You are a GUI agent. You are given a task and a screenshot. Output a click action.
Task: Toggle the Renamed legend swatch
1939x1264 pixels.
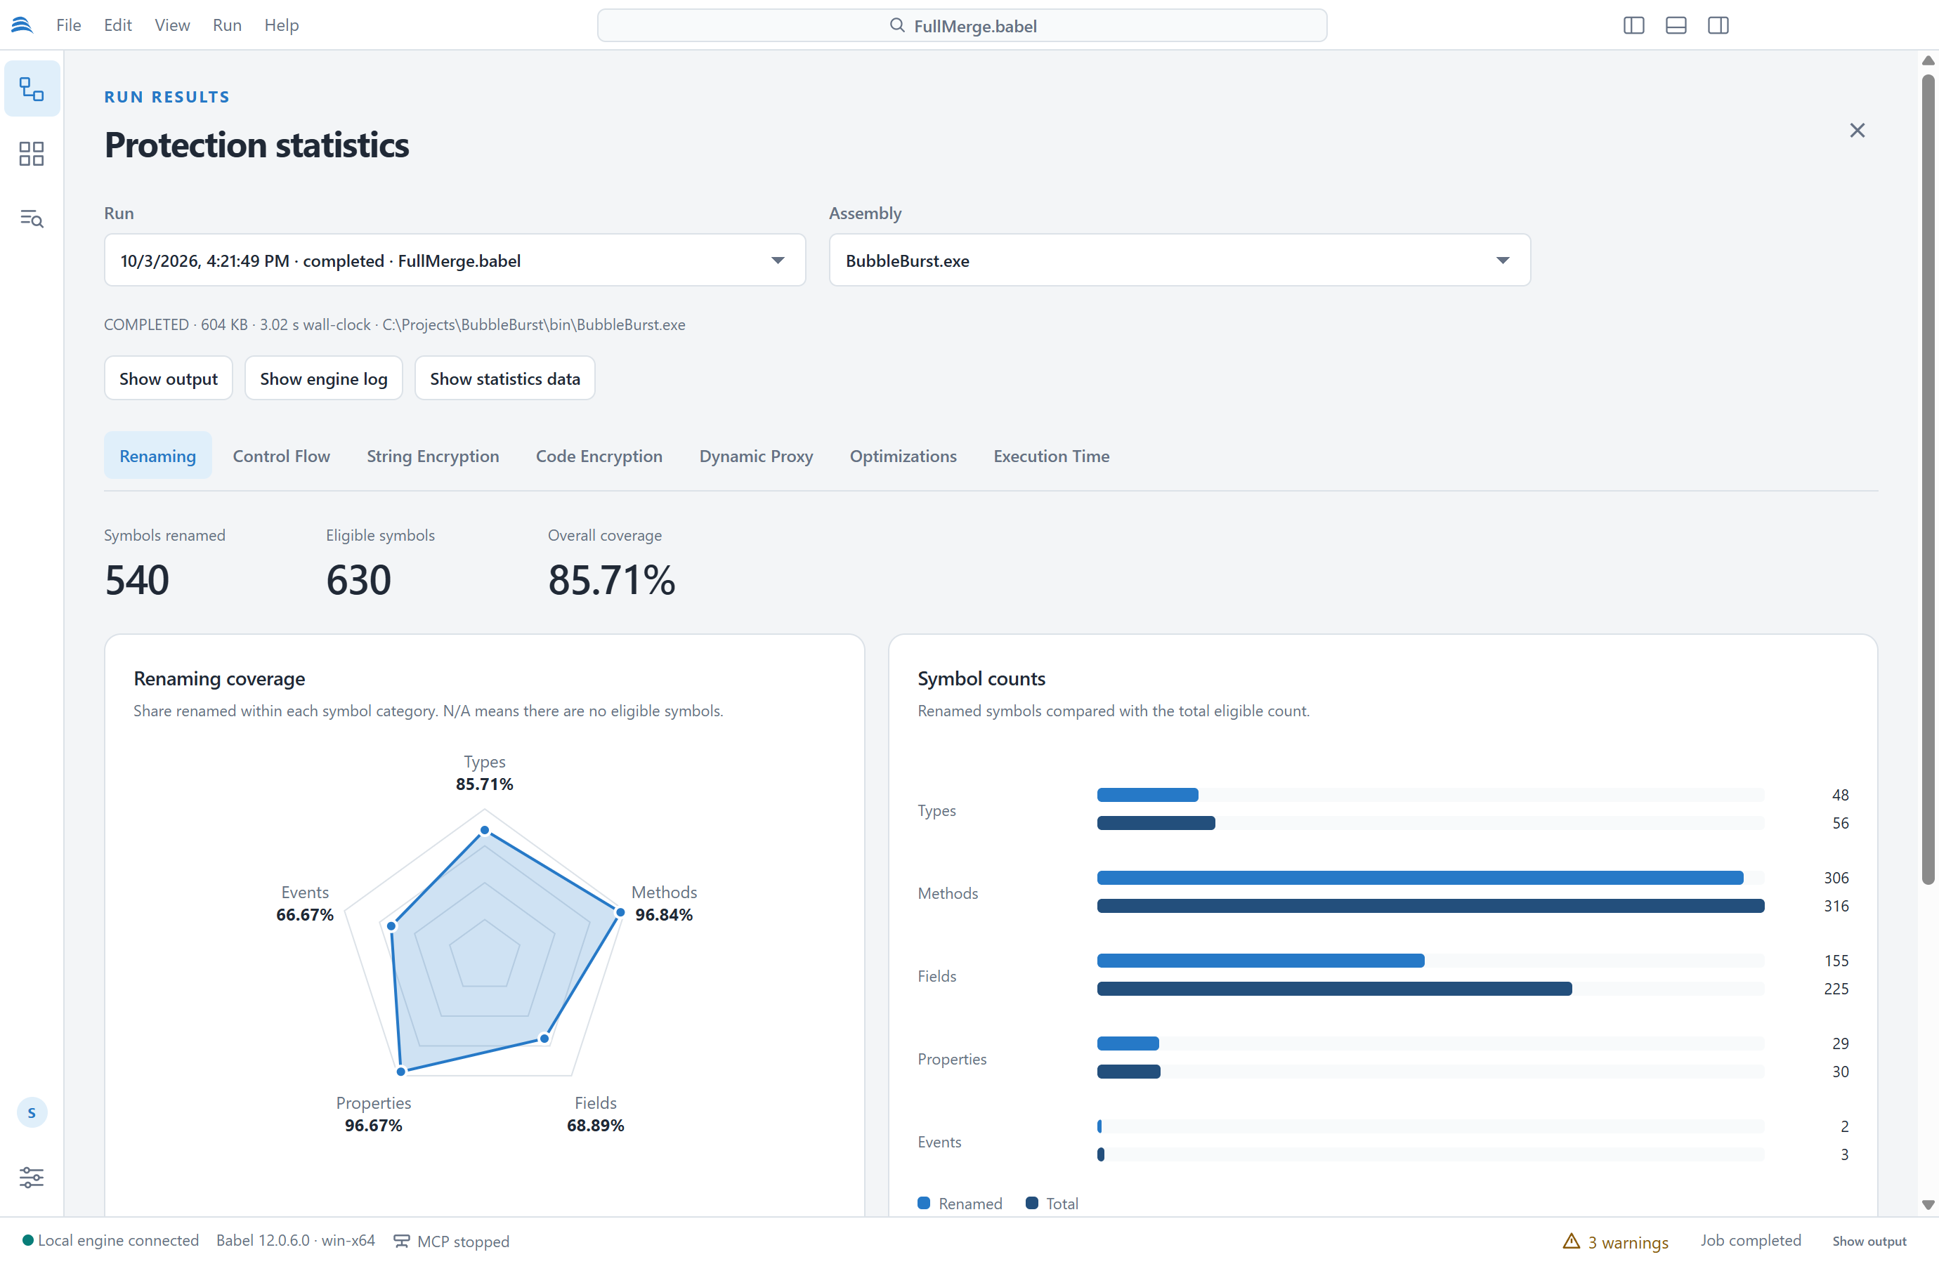coord(924,1203)
